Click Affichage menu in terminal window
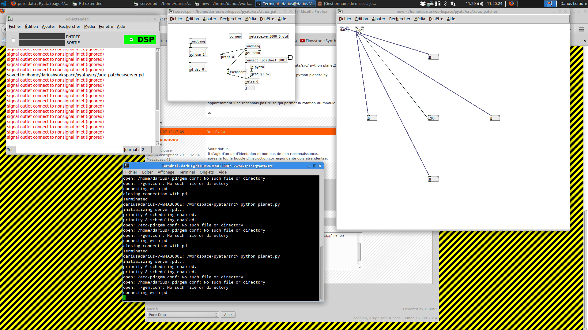588x330 pixels. (166, 172)
